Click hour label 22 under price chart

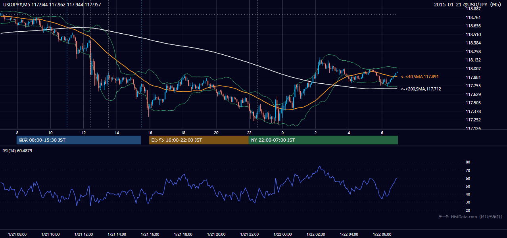(249, 132)
